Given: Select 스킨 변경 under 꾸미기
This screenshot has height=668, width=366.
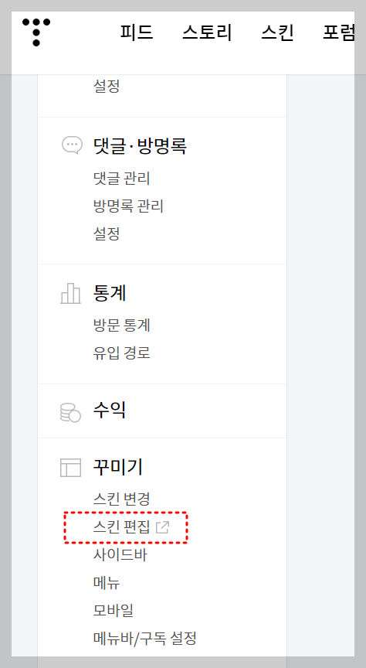Looking at the screenshot, I should 122,499.
